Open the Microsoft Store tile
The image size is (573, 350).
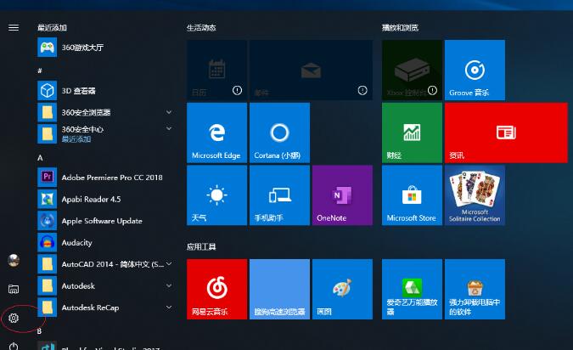tap(412, 195)
